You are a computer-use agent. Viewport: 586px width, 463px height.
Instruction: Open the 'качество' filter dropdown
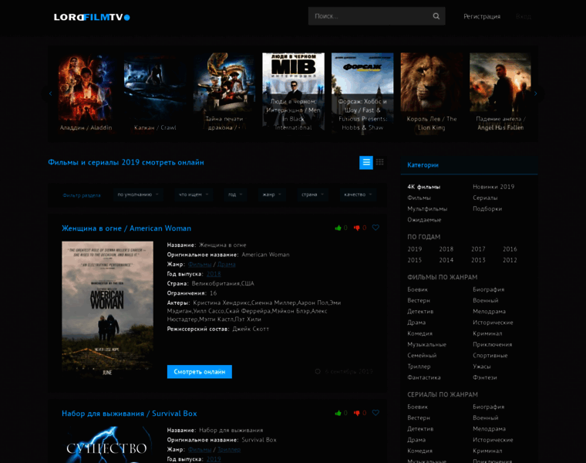click(x=358, y=194)
